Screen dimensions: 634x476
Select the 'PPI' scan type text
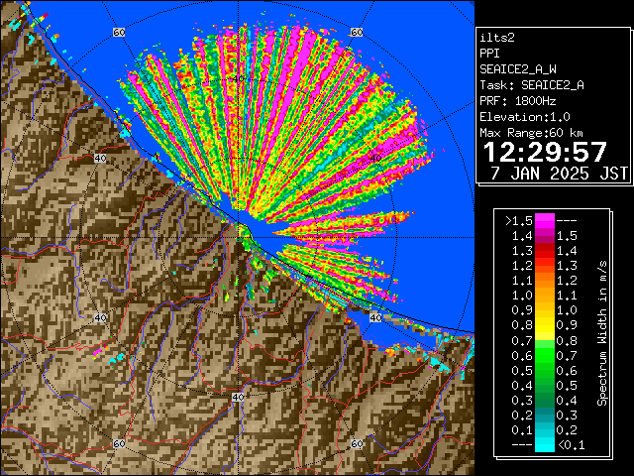click(489, 54)
